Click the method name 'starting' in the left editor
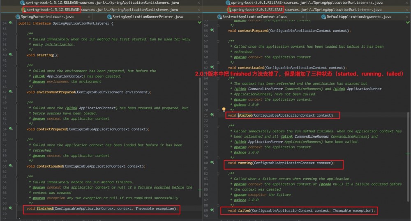The image size is (411, 221). 44,55
